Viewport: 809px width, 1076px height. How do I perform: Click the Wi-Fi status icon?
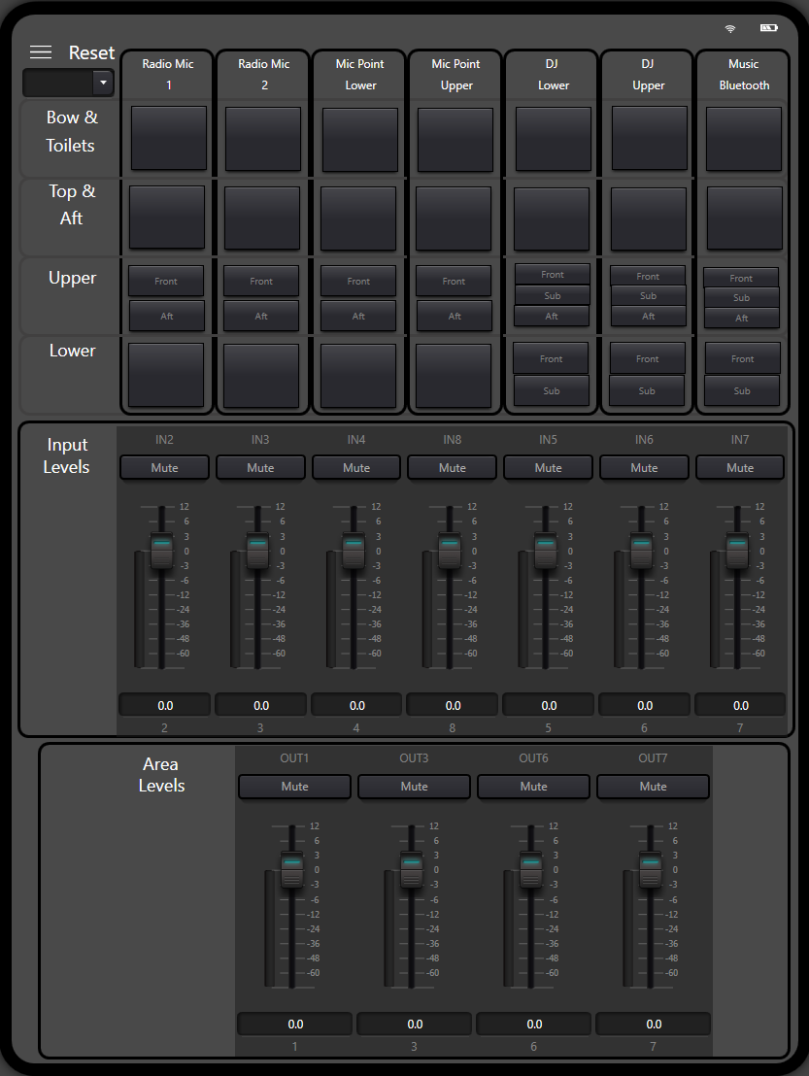730,29
